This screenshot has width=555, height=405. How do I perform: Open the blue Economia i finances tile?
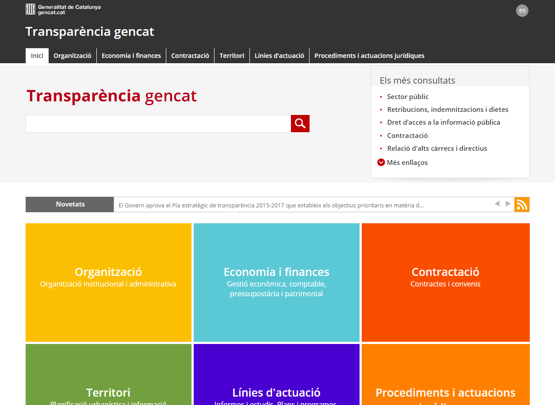coord(276,282)
